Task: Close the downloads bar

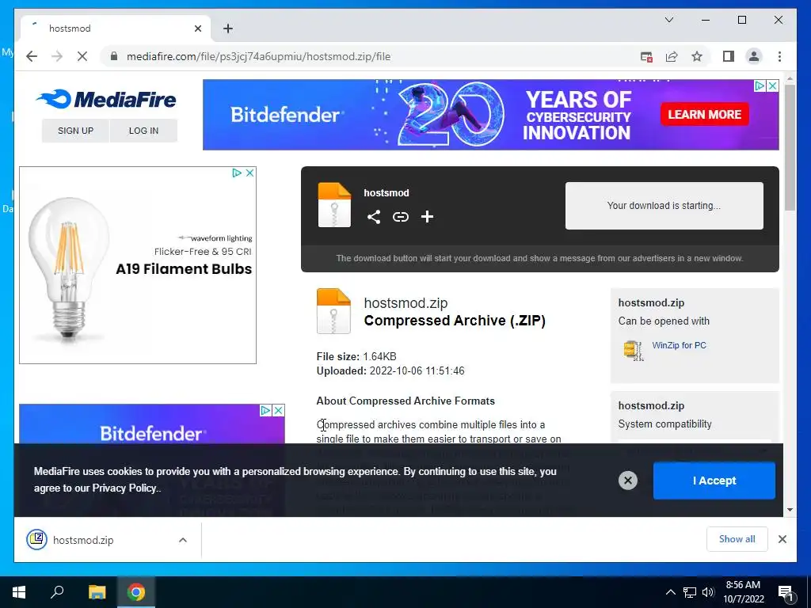Action: [x=782, y=539]
